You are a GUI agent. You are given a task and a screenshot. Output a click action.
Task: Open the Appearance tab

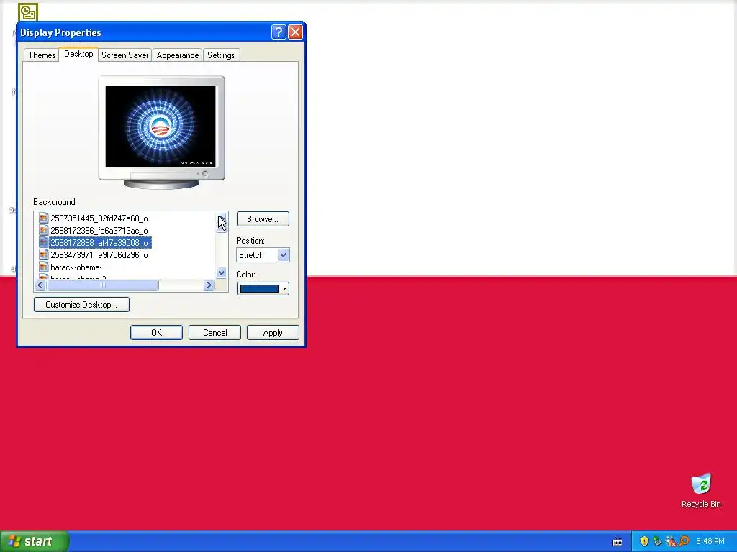click(x=178, y=55)
